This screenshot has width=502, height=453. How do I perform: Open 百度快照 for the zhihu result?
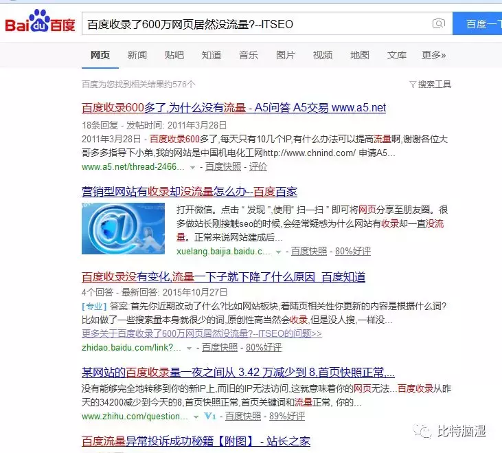coord(243,416)
